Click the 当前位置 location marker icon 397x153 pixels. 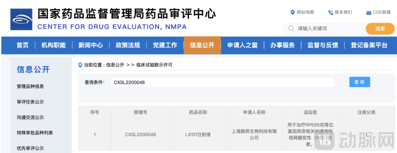pyautogui.click(x=80, y=65)
